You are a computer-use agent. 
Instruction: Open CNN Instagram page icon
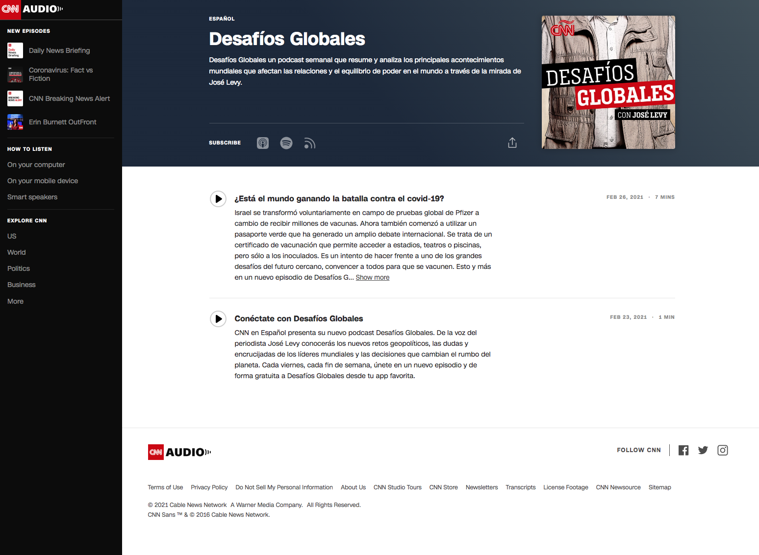723,450
